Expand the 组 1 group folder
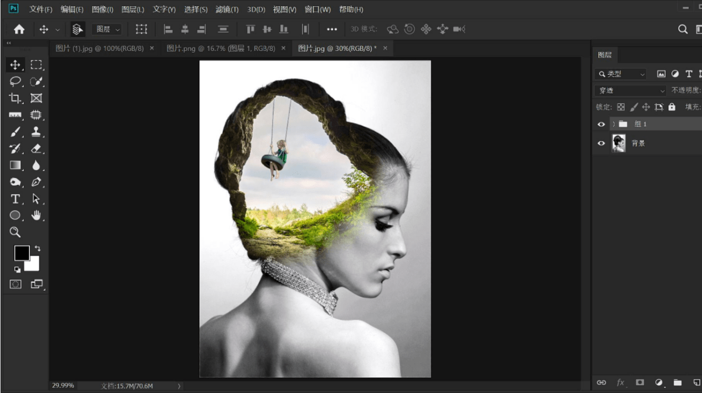Viewport: 702px width, 393px height. point(613,124)
